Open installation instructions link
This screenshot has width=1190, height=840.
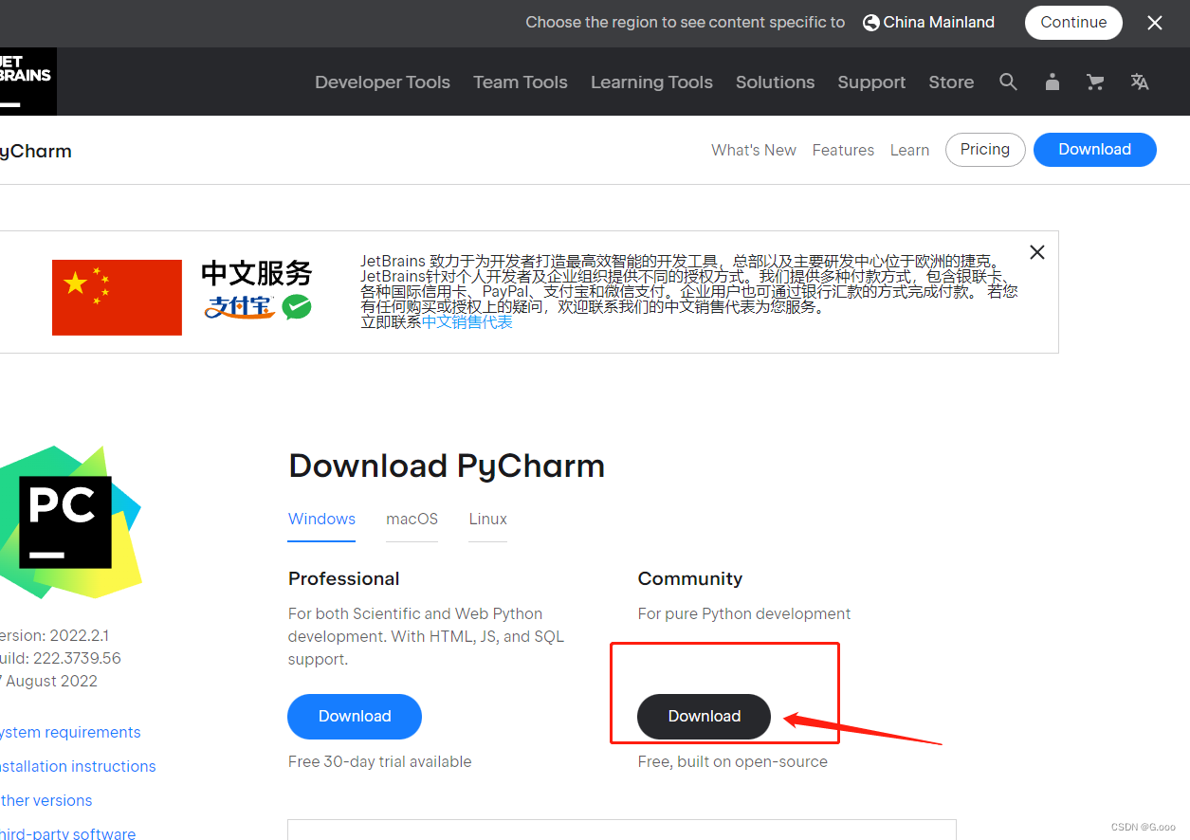(78, 766)
